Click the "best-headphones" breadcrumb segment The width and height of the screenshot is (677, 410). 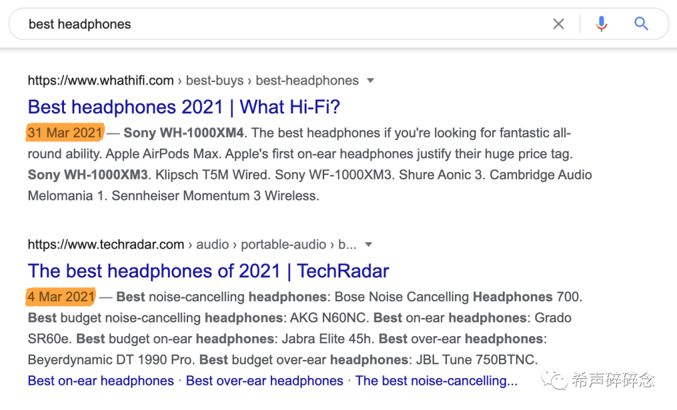point(307,81)
